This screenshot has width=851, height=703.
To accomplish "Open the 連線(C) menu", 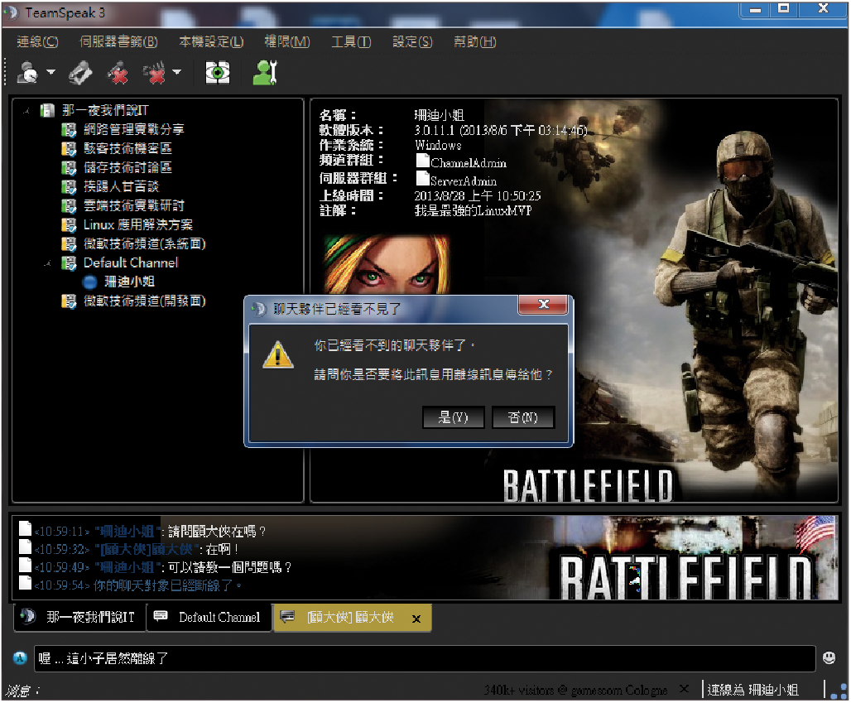I will [x=37, y=41].
